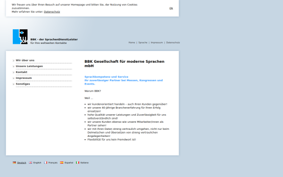Click the Italian flag icon
The image size is (283, 177).
click(x=78, y=162)
